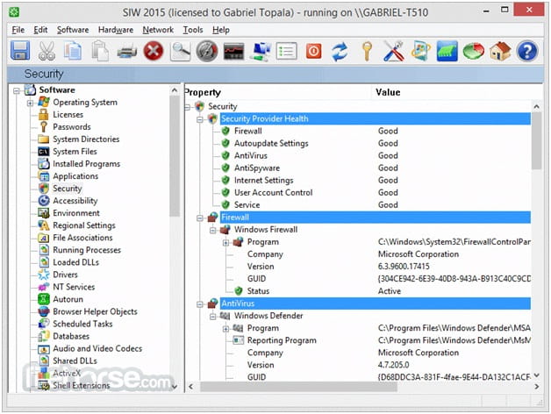Image resolution: width=551 pixels, height=414 pixels.
Task: Open the Hardware menu
Action: click(116, 30)
